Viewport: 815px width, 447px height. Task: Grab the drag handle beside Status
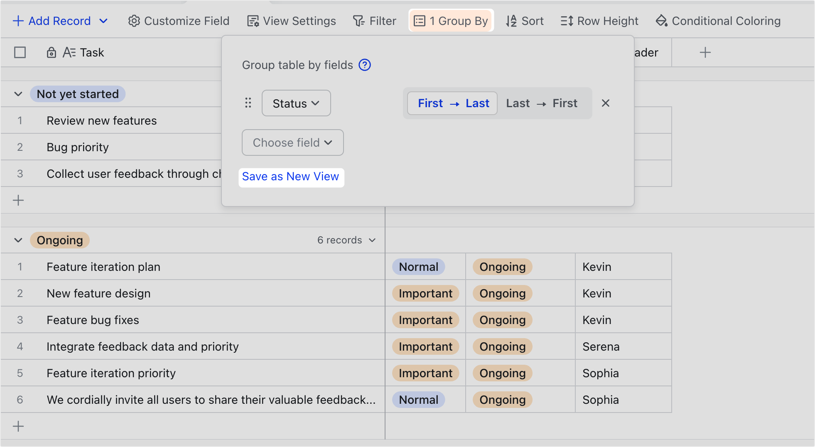pos(248,103)
